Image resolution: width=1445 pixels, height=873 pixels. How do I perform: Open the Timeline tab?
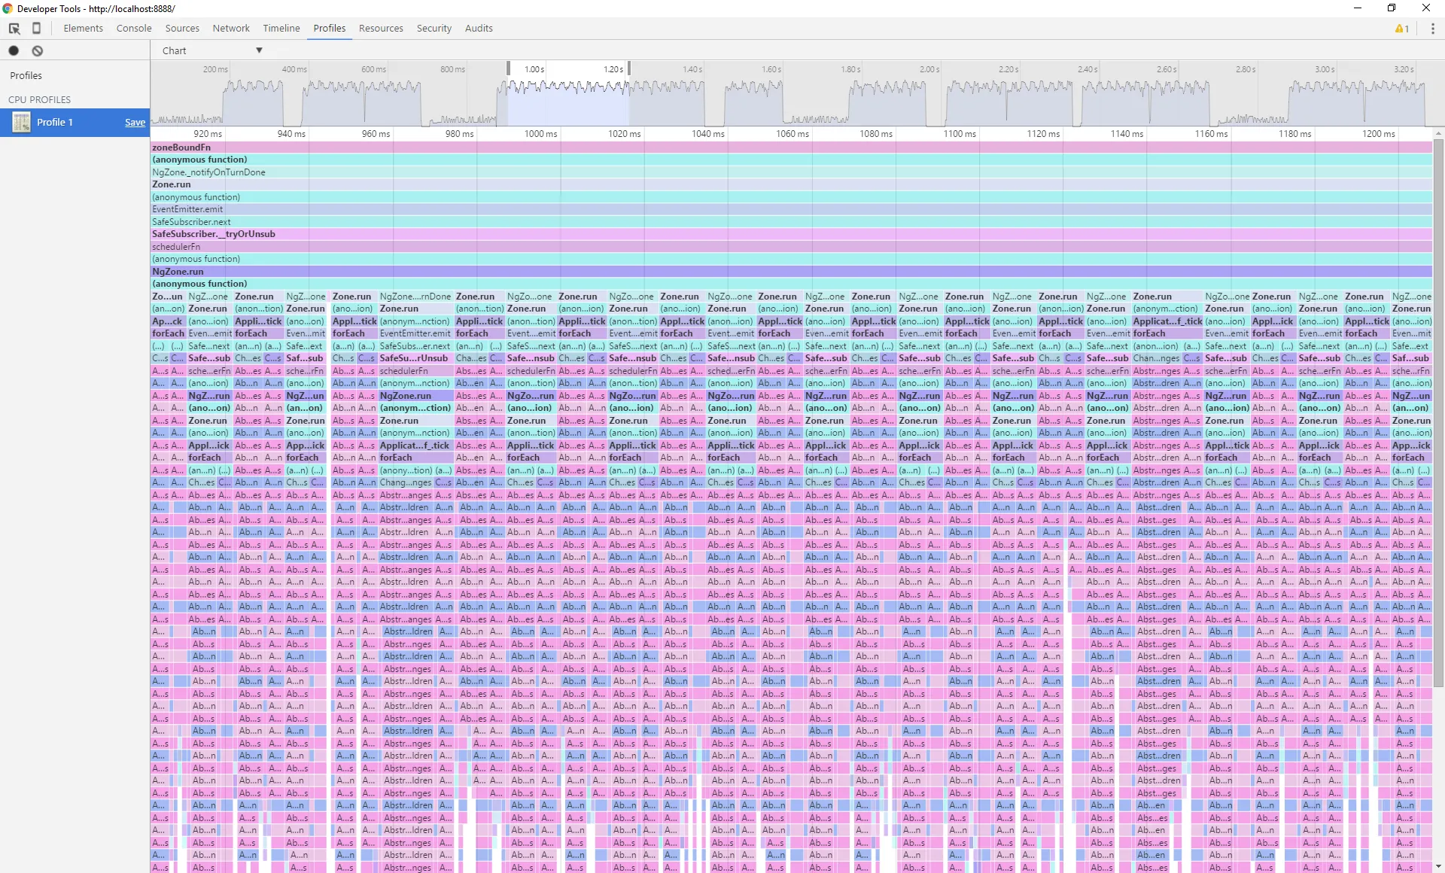click(x=281, y=29)
